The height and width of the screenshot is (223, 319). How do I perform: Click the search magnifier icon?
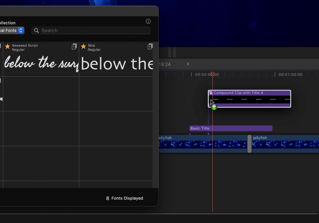(x=36, y=30)
